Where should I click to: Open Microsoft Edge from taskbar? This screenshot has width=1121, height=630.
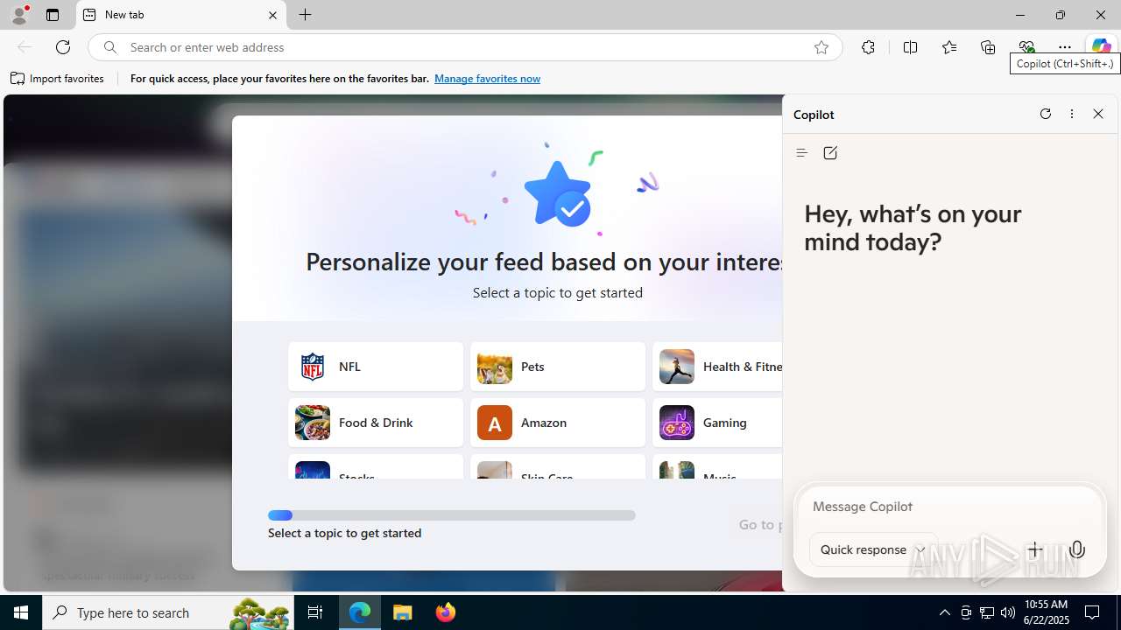click(360, 612)
